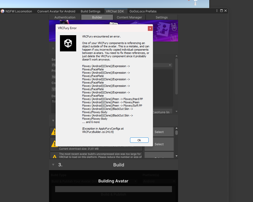
Task: Click the validations list scrollbar thumb
Action: [x=177, y=133]
